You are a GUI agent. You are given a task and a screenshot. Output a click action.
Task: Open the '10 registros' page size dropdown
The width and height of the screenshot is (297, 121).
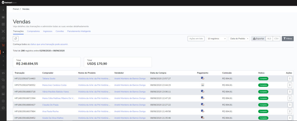tap(216, 39)
